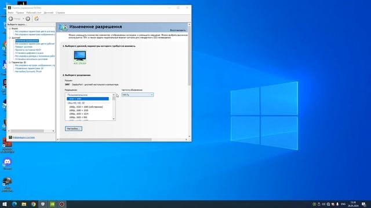Open the PUBG helmet desktop shortcut
The width and height of the screenshot is (371, 208).
click(8, 184)
